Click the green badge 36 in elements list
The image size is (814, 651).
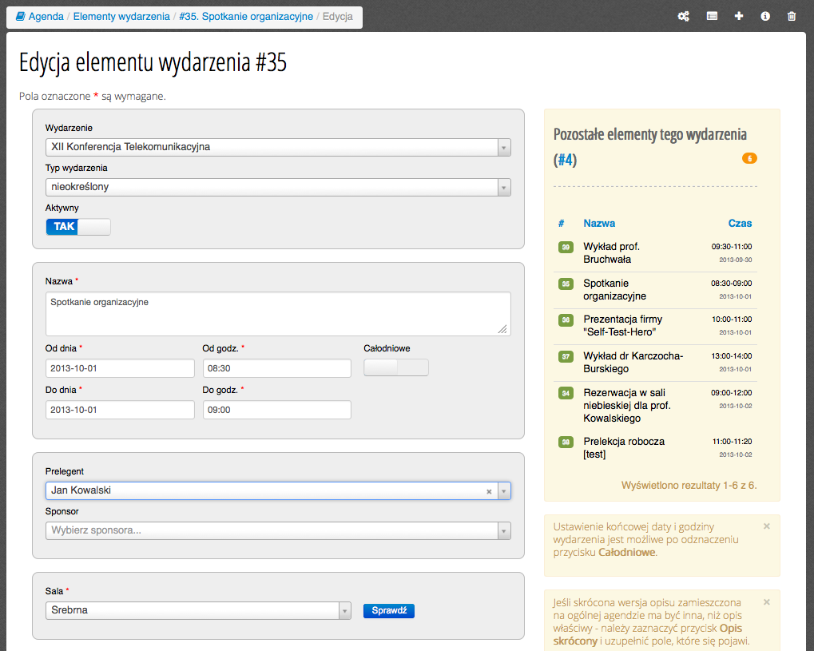tap(566, 320)
